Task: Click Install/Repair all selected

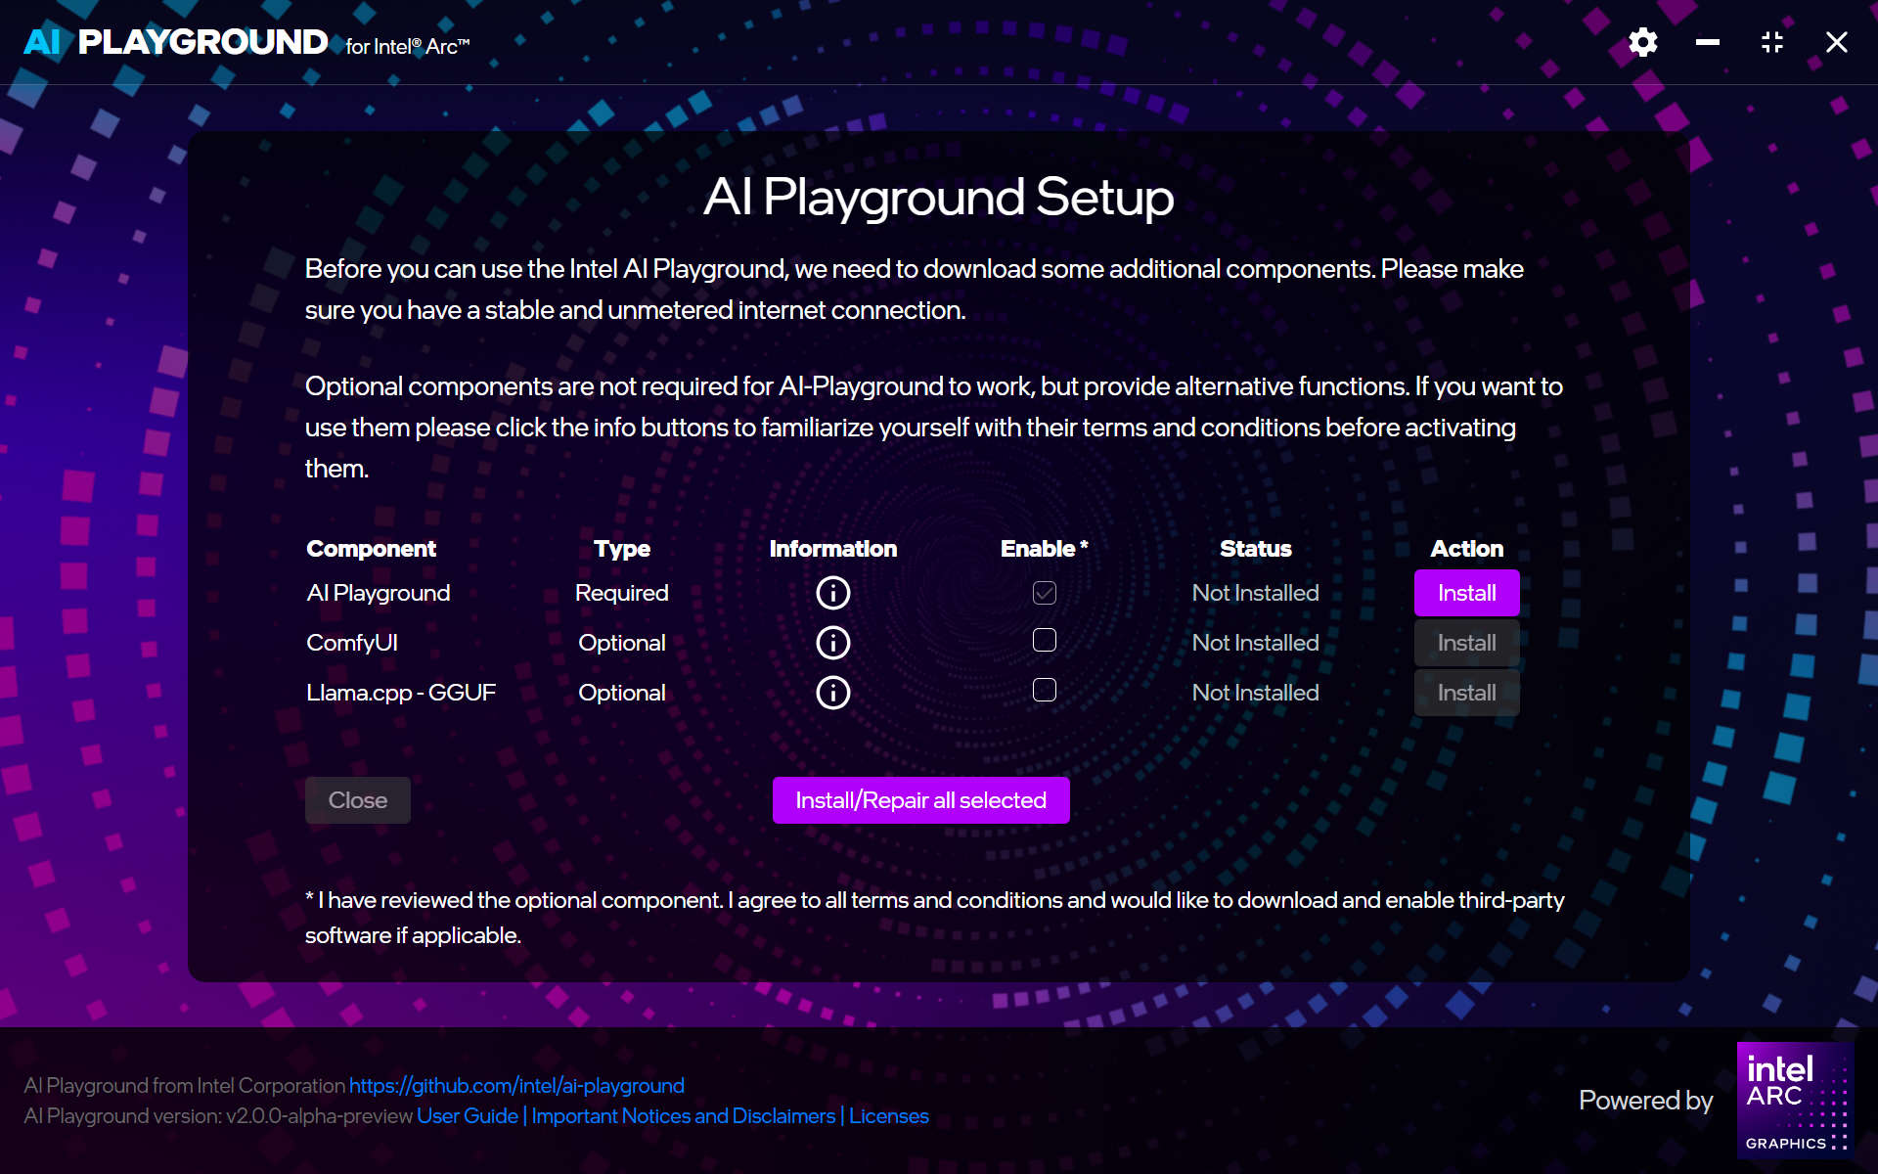Action: (920, 800)
